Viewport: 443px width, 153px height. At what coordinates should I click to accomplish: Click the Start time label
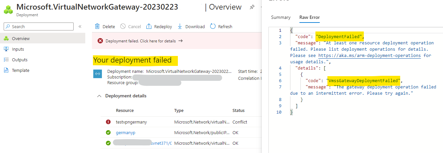248,71
